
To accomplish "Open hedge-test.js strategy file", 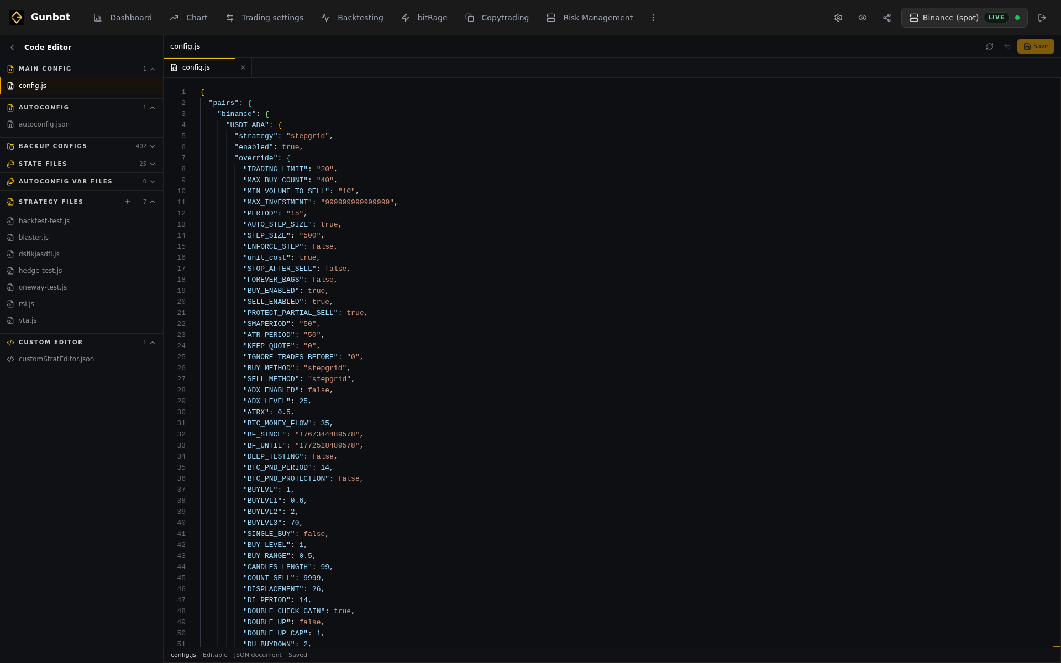I will tap(82, 271).
